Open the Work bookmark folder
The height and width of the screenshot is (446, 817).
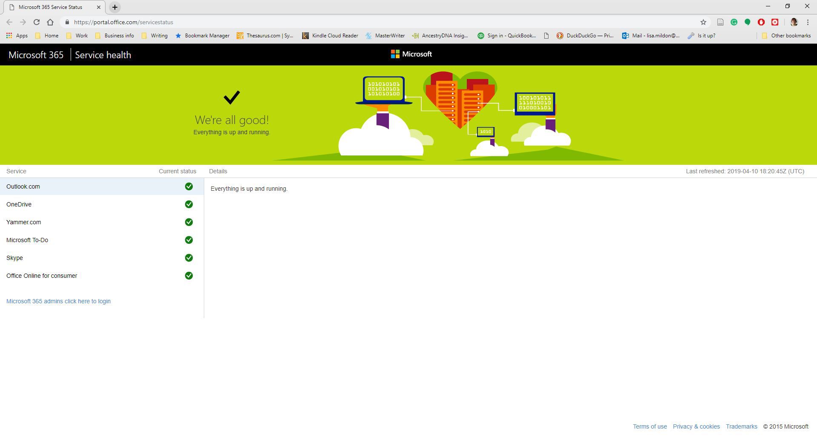(x=77, y=36)
